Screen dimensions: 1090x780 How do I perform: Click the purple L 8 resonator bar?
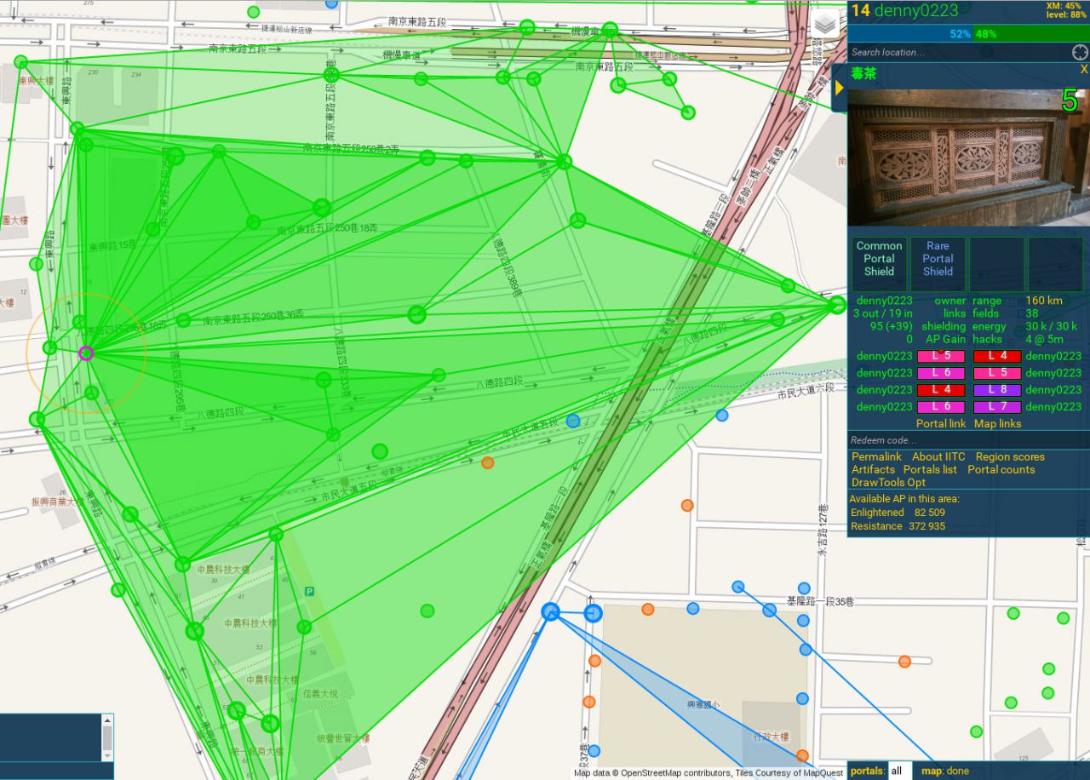[x=996, y=390]
